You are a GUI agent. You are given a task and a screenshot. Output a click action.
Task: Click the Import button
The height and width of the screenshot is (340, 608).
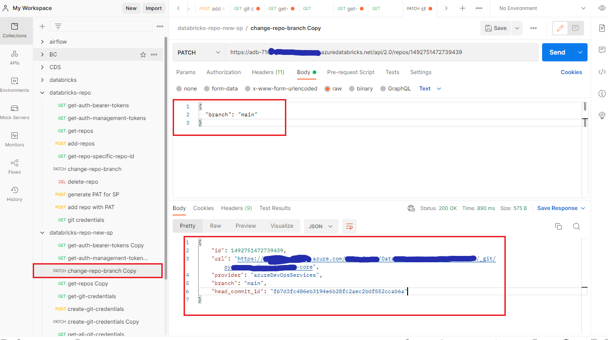click(x=154, y=8)
